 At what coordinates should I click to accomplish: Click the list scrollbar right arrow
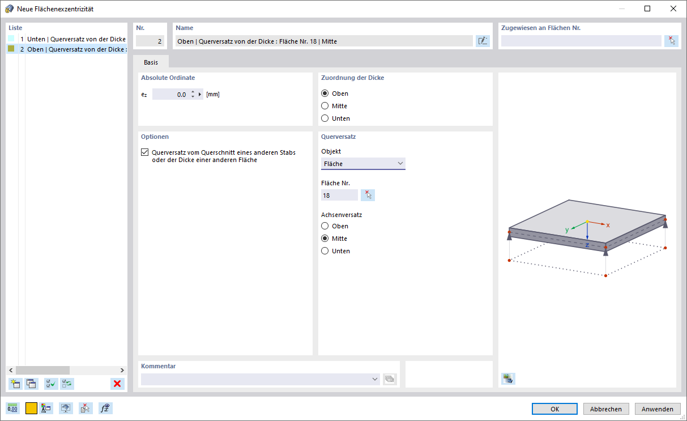(123, 370)
